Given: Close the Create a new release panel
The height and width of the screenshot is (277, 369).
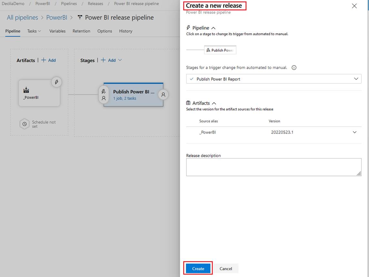Looking at the screenshot, I should pos(354,6).
